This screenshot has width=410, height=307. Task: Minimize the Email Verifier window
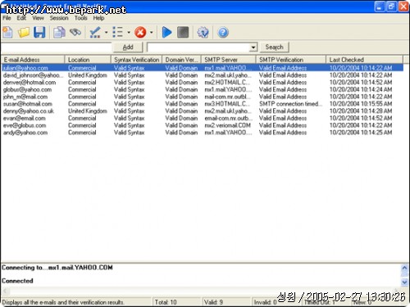point(379,7)
